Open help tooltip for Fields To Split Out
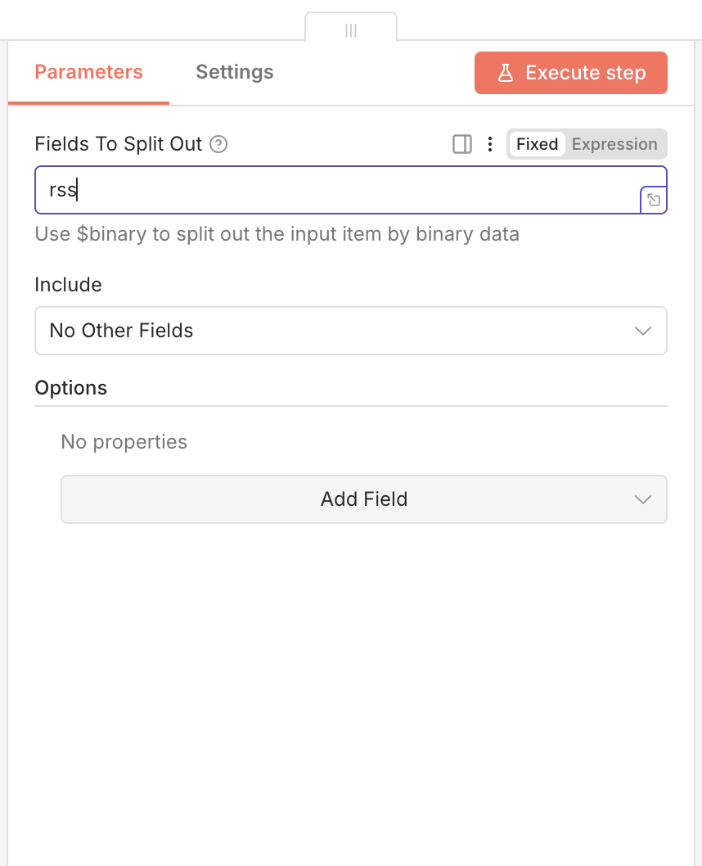702x866 pixels. (x=218, y=144)
